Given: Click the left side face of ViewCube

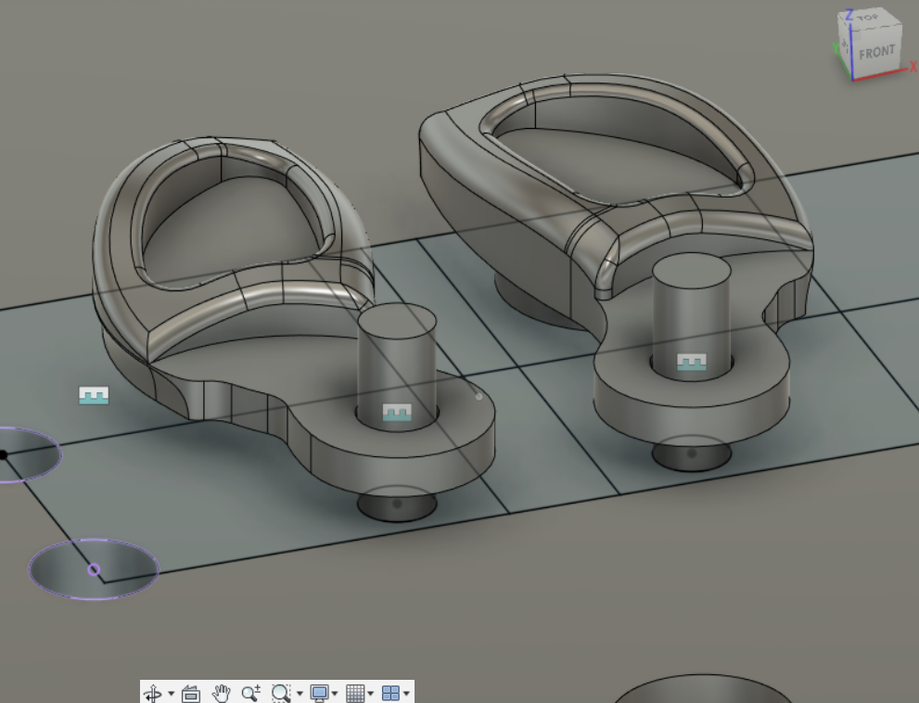Looking at the screenshot, I should pos(845,45).
